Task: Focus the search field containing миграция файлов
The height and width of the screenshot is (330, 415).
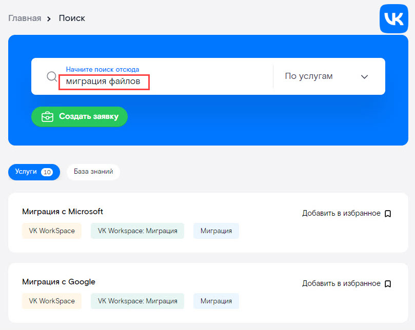Action: [164, 81]
